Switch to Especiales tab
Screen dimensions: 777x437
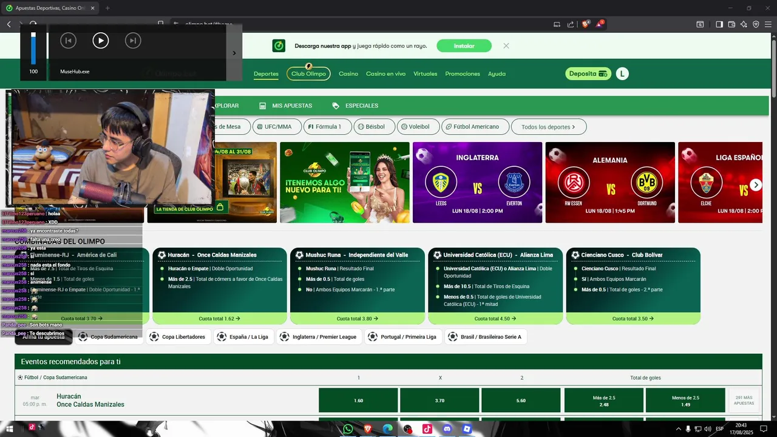pyautogui.click(x=355, y=106)
